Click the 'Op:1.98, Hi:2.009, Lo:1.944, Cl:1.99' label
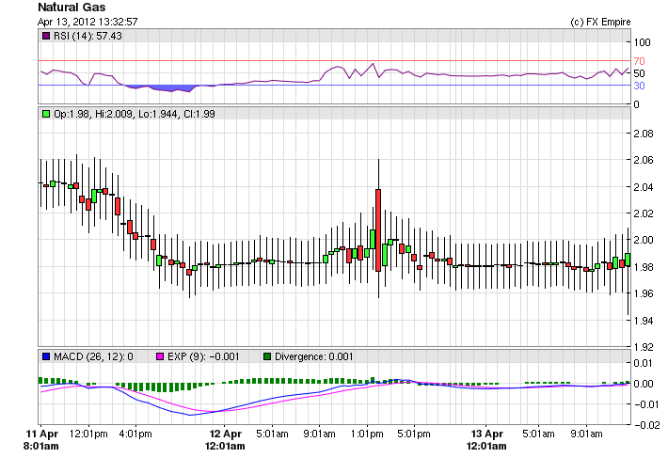 coord(135,114)
